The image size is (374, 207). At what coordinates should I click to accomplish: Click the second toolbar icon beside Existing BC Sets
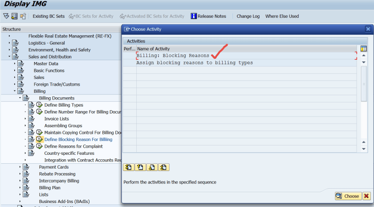pos(14,16)
